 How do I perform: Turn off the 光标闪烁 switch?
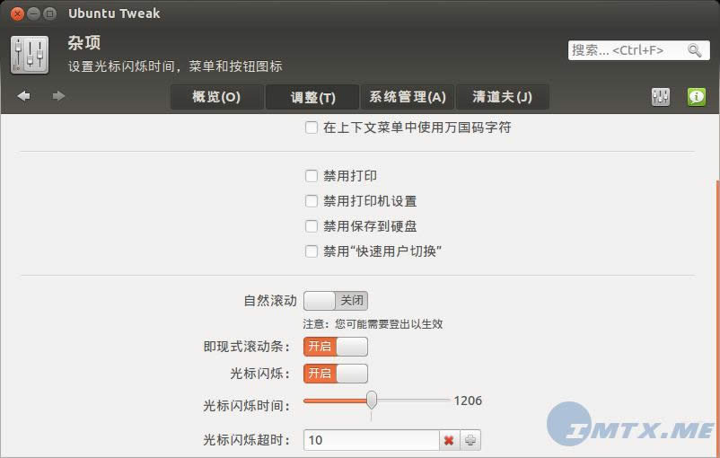coord(336,374)
